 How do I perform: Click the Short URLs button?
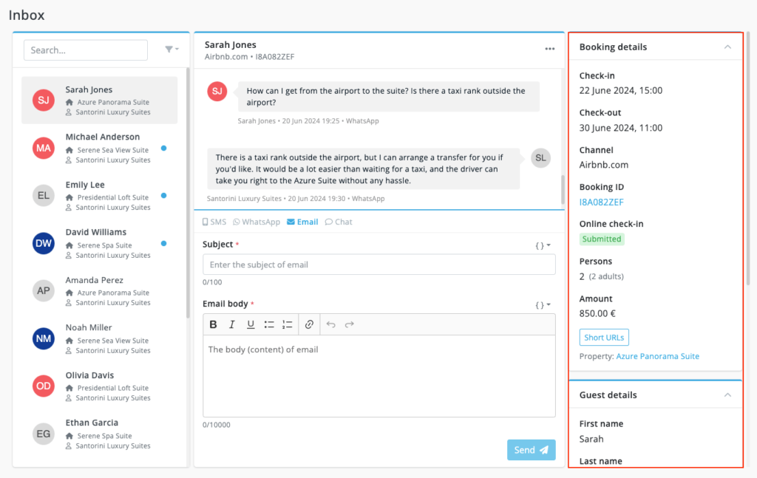click(604, 337)
